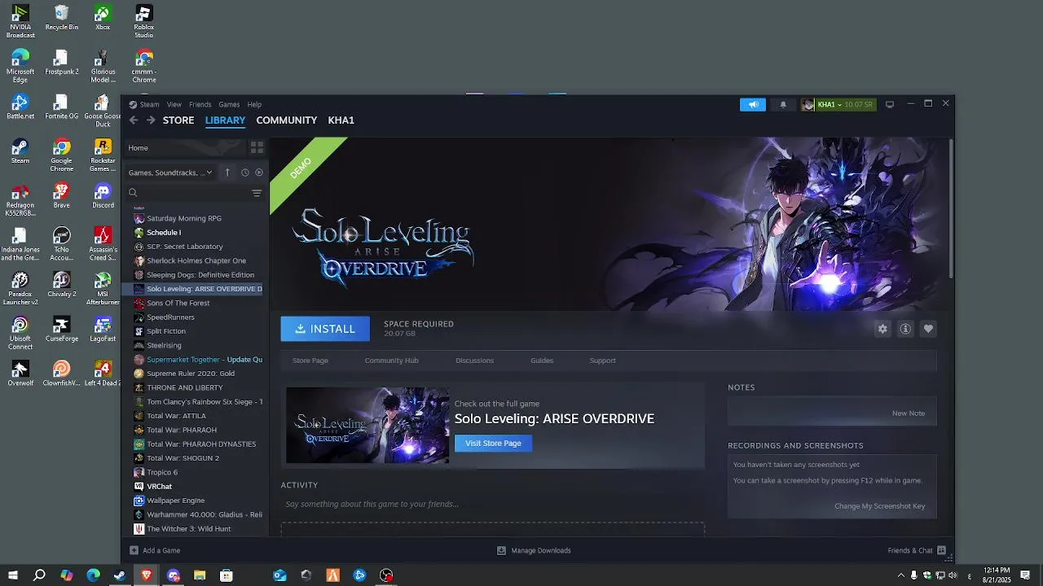Select Sleeping Dogs: Definitive Edition
The height and width of the screenshot is (586, 1043).
[x=196, y=275]
